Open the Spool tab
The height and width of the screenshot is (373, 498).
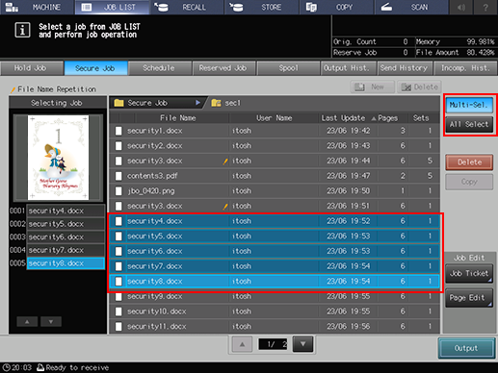[288, 68]
